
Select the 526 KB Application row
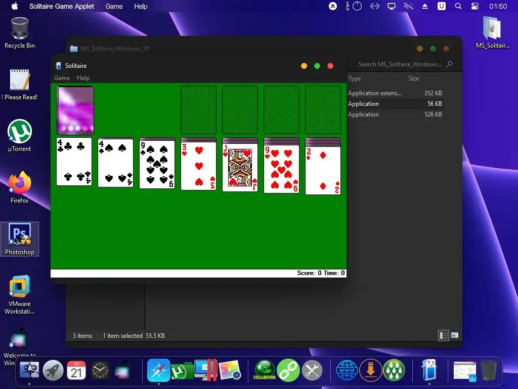tap(395, 114)
